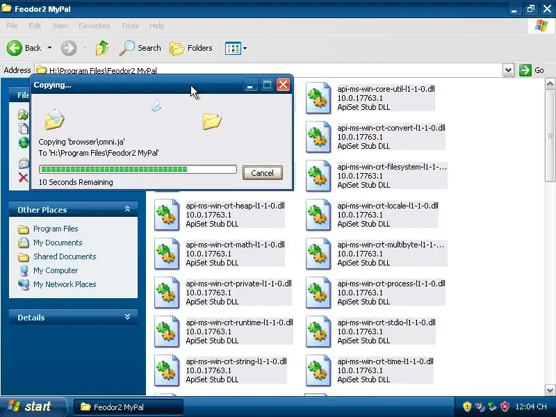This screenshot has height=417, width=556.
Task: Select api-ms-win-crt-private-l1-1-0.dll icon
Action: click(167, 293)
